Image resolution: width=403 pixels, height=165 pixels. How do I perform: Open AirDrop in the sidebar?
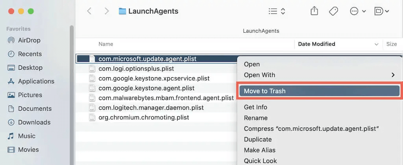click(30, 40)
